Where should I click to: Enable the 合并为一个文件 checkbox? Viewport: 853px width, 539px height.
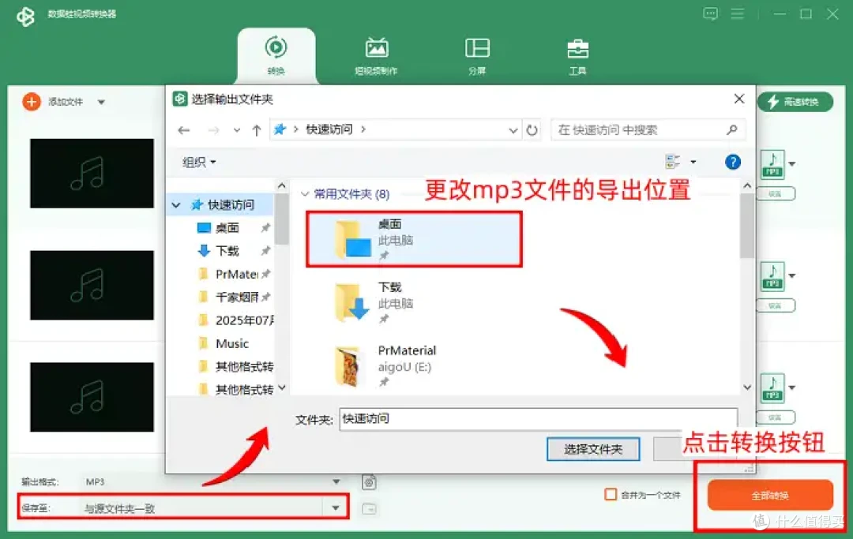pos(611,495)
